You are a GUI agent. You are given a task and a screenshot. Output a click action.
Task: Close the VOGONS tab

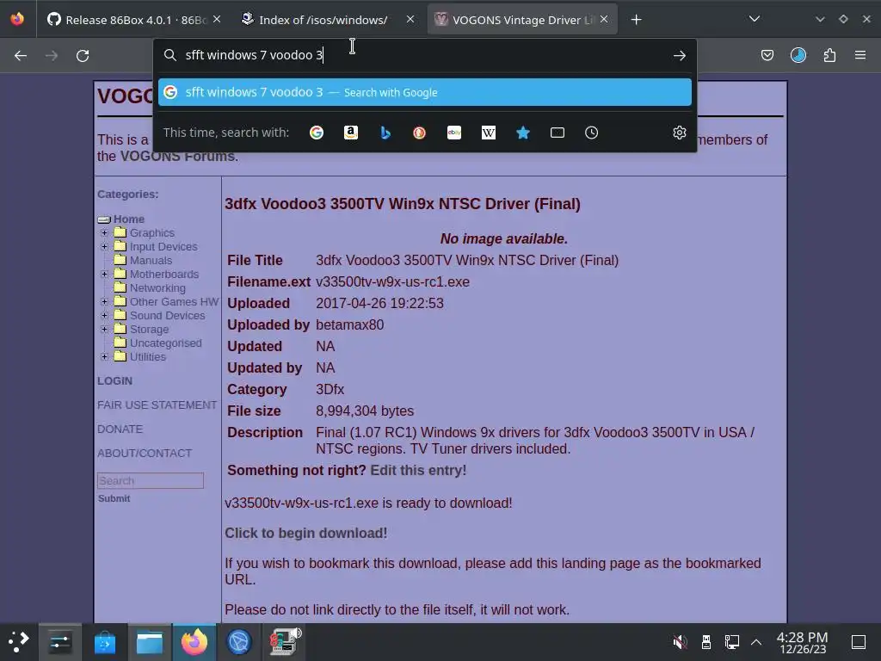coord(604,19)
